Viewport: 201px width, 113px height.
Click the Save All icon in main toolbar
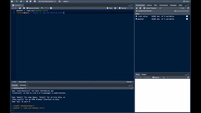[x=30, y=1]
